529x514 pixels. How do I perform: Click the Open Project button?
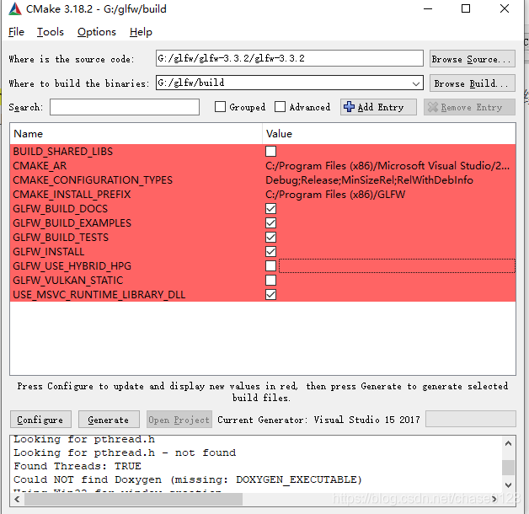tap(179, 420)
